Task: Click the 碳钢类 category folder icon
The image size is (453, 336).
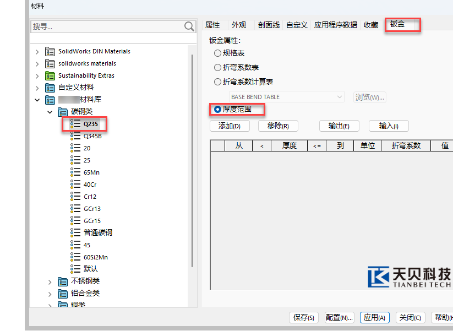Action: tap(63, 112)
